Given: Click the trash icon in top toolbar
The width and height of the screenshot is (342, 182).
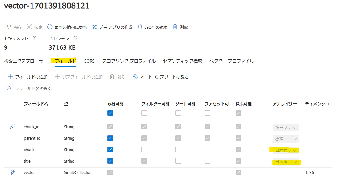Looking at the screenshot, I should (175, 27).
